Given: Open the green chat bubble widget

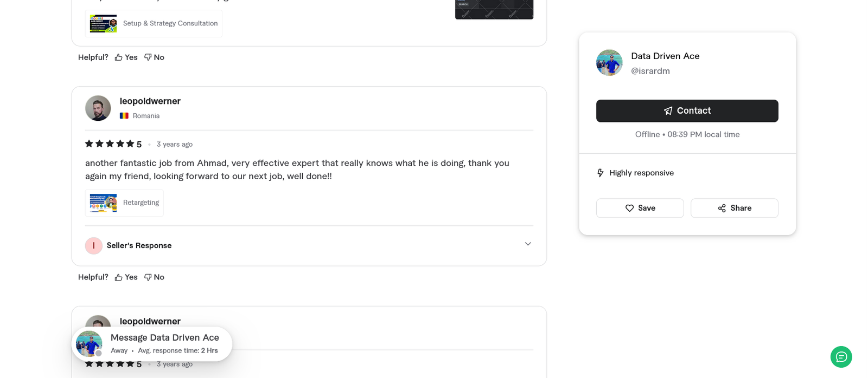Looking at the screenshot, I should coord(840,357).
